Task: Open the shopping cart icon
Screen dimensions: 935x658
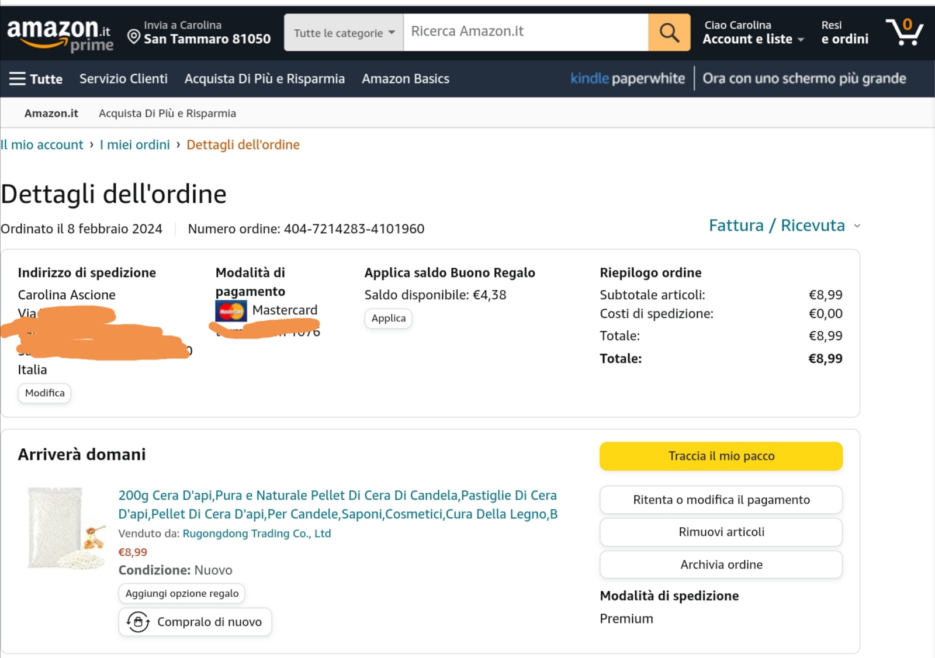Action: pyautogui.click(x=903, y=32)
